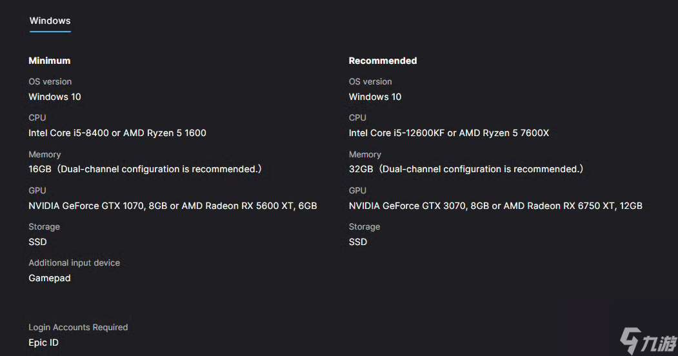Click the GeForce GTX 3070 GPU line
This screenshot has width=678, height=356.
[495, 206]
